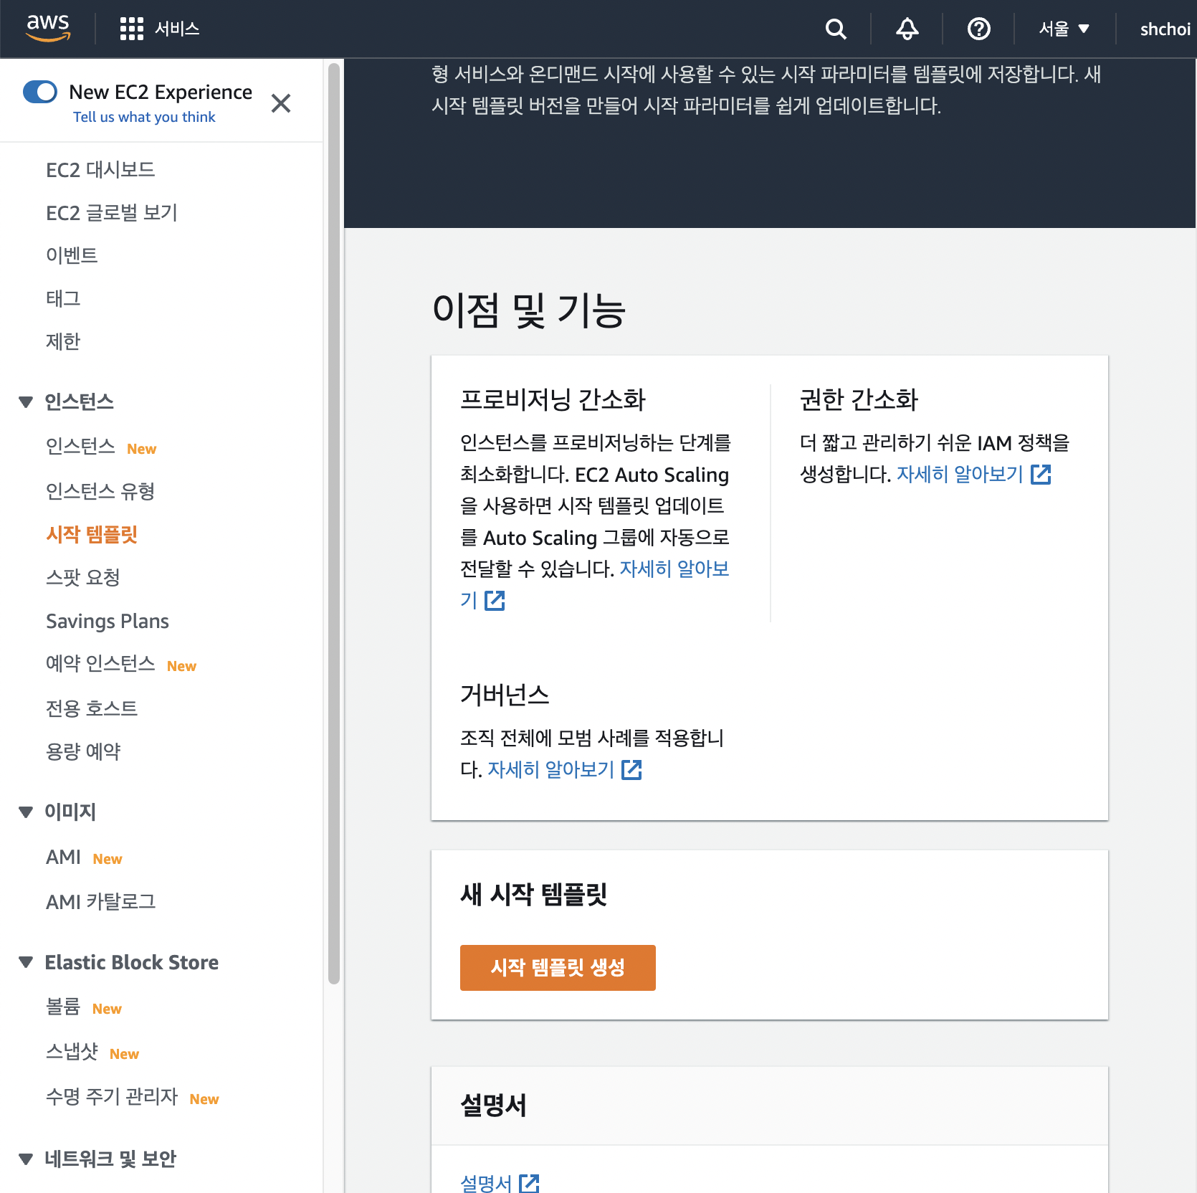Click the 새 시작 템플릿 heading
The height and width of the screenshot is (1193, 1197).
click(533, 894)
